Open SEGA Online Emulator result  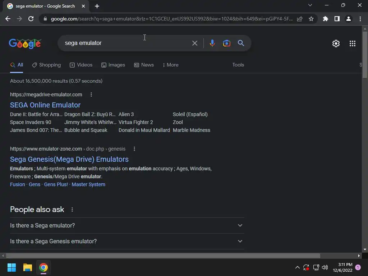pos(45,105)
